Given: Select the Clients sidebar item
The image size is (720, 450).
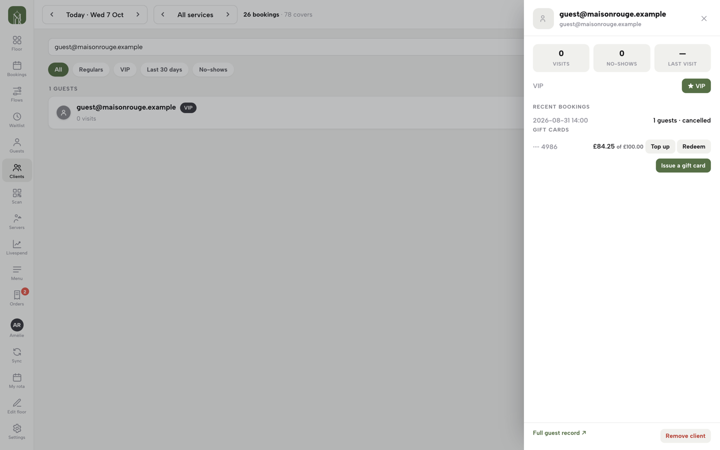Looking at the screenshot, I should (x=17, y=170).
